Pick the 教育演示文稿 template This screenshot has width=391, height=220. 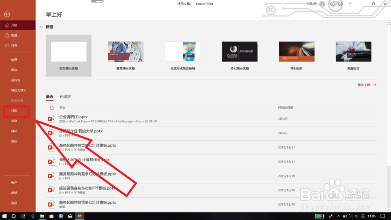126,55
